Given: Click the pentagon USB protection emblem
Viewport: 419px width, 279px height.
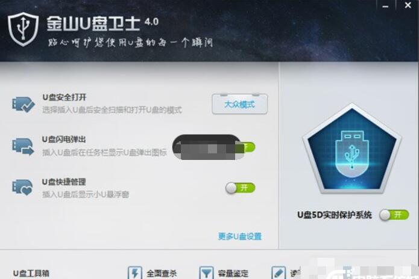Looking at the screenshot, I should tap(352, 148).
